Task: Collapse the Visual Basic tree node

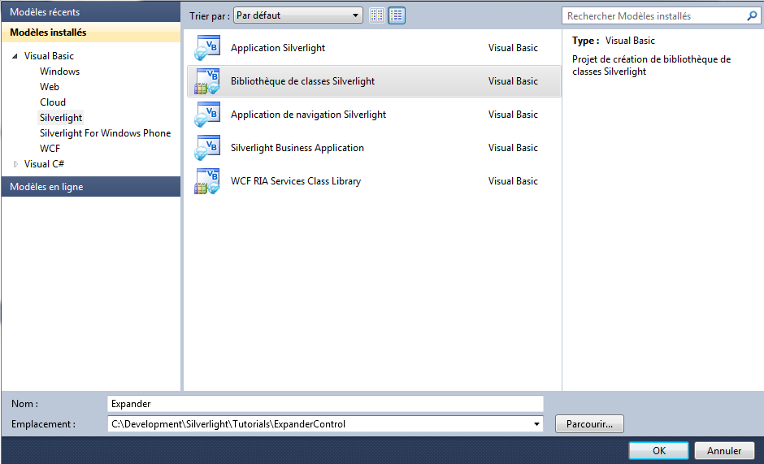Action: [x=15, y=57]
